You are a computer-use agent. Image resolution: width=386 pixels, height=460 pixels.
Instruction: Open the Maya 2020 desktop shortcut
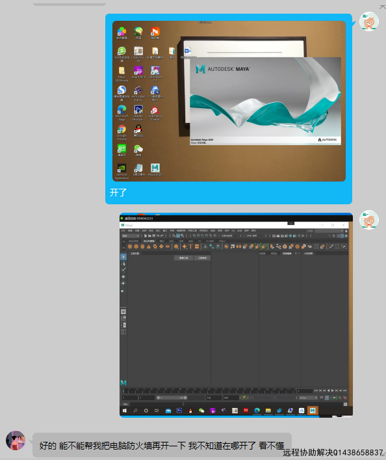[x=155, y=169]
